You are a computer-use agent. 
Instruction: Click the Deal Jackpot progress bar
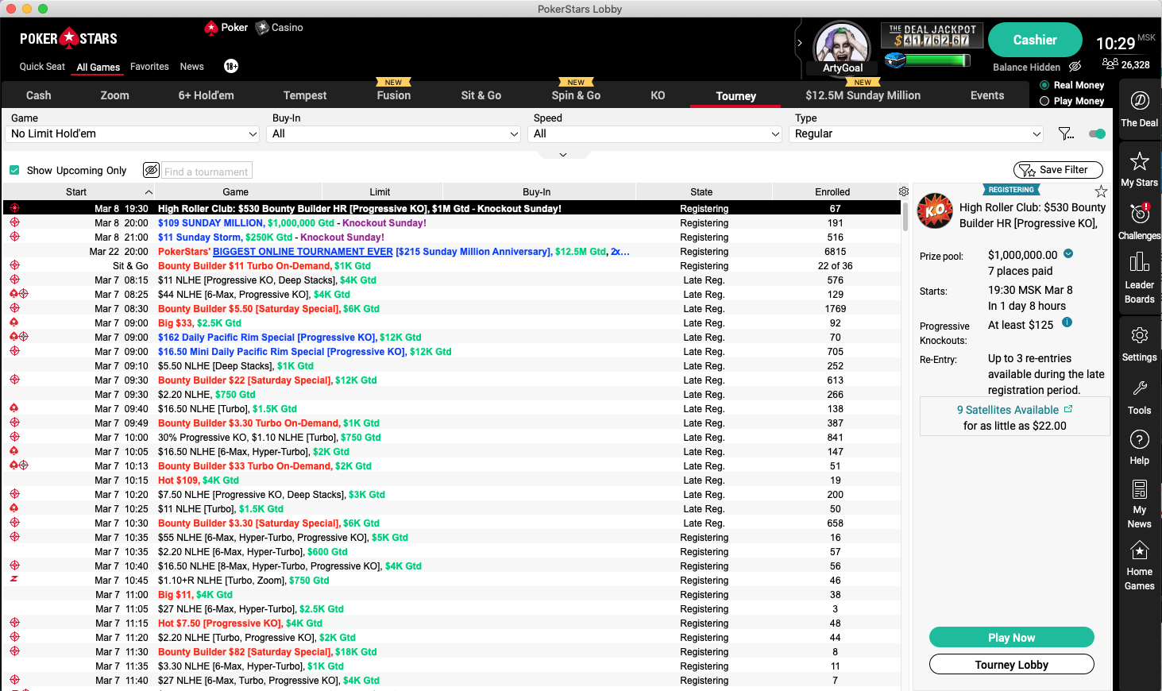(x=936, y=60)
